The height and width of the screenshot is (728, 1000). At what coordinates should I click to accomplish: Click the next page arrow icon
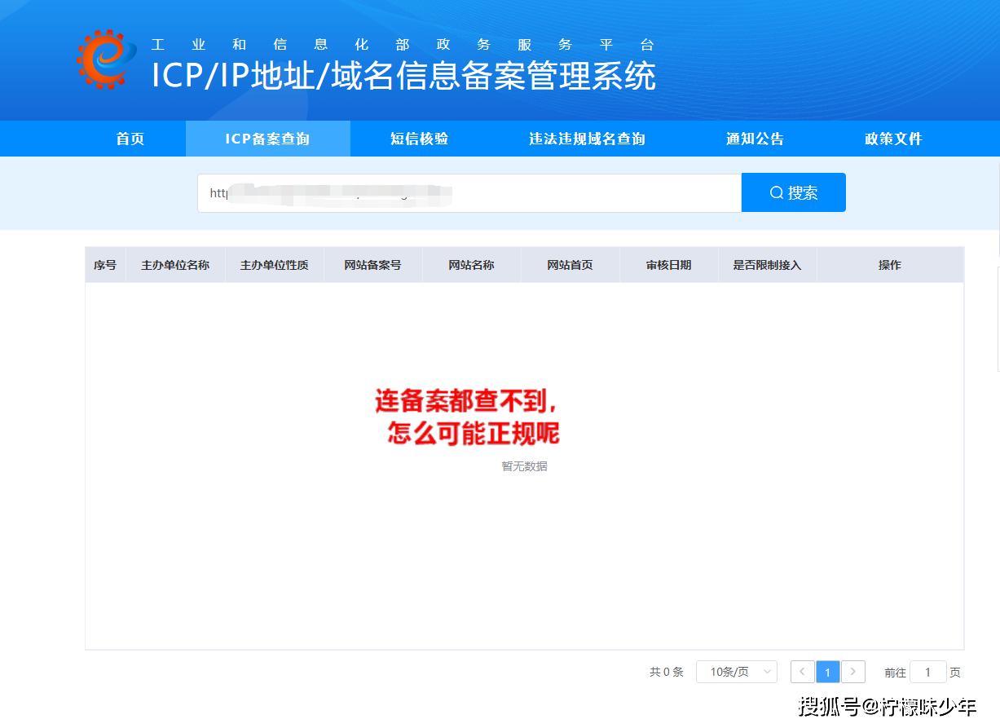(853, 671)
